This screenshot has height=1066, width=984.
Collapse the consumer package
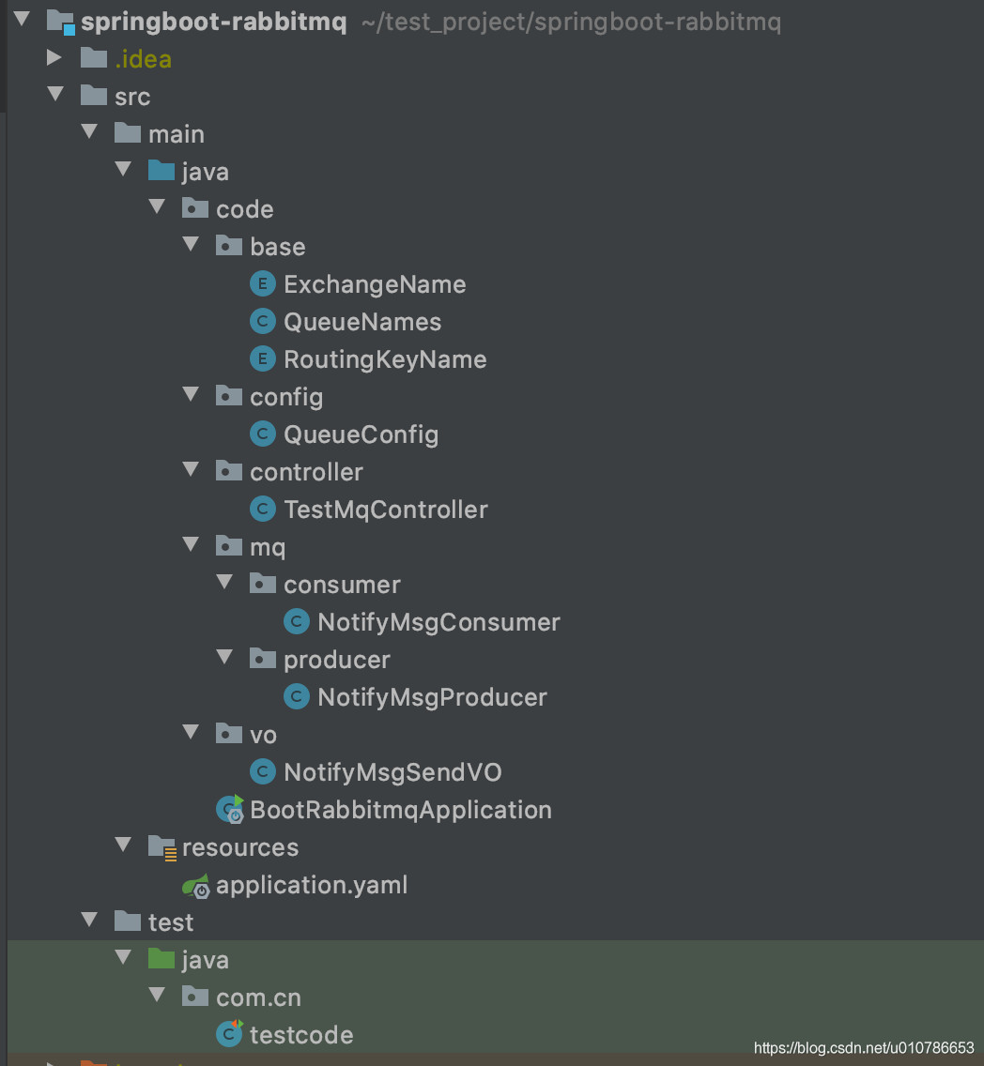click(224, 582)
